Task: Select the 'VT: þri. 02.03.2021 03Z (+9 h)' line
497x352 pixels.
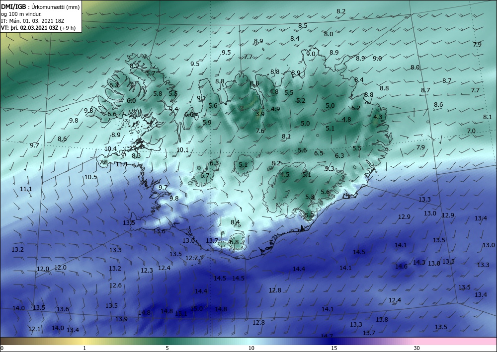Action: click(x=38, y=27)
